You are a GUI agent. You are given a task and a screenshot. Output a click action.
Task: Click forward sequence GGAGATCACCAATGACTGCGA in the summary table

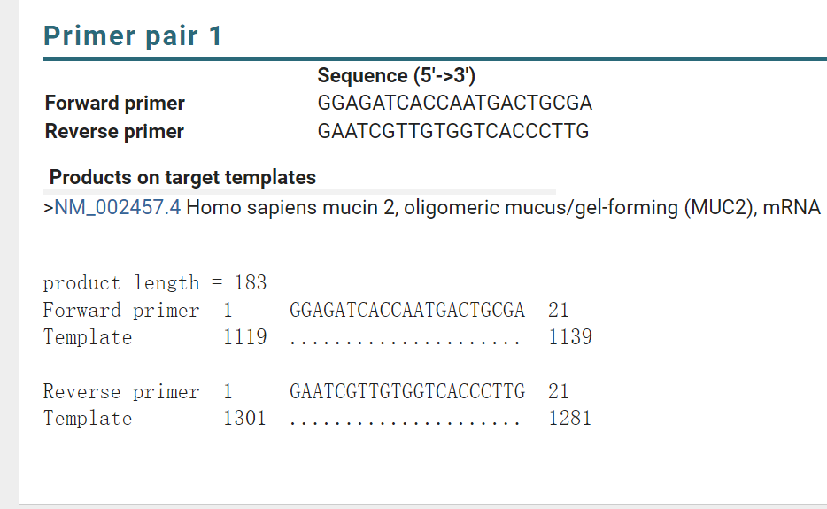click(454, 103)
